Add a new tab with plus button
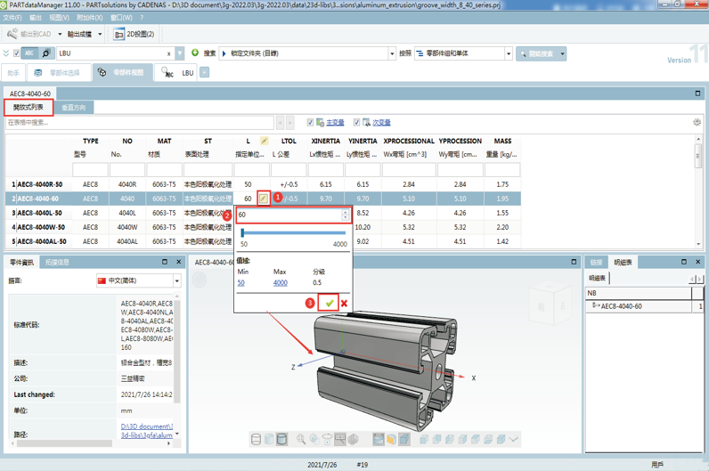This screenshot has width=709, height=471. pyautogui.click(x=204, y=72)
